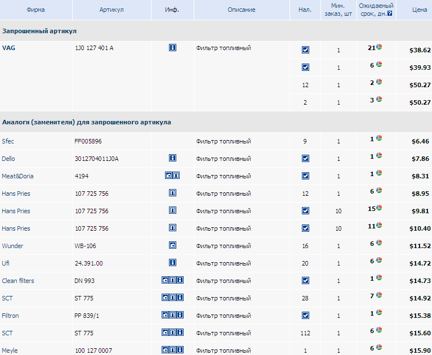Click the pie chart icon in the Meyle row

pyautogui.click(x=379, y=347)
